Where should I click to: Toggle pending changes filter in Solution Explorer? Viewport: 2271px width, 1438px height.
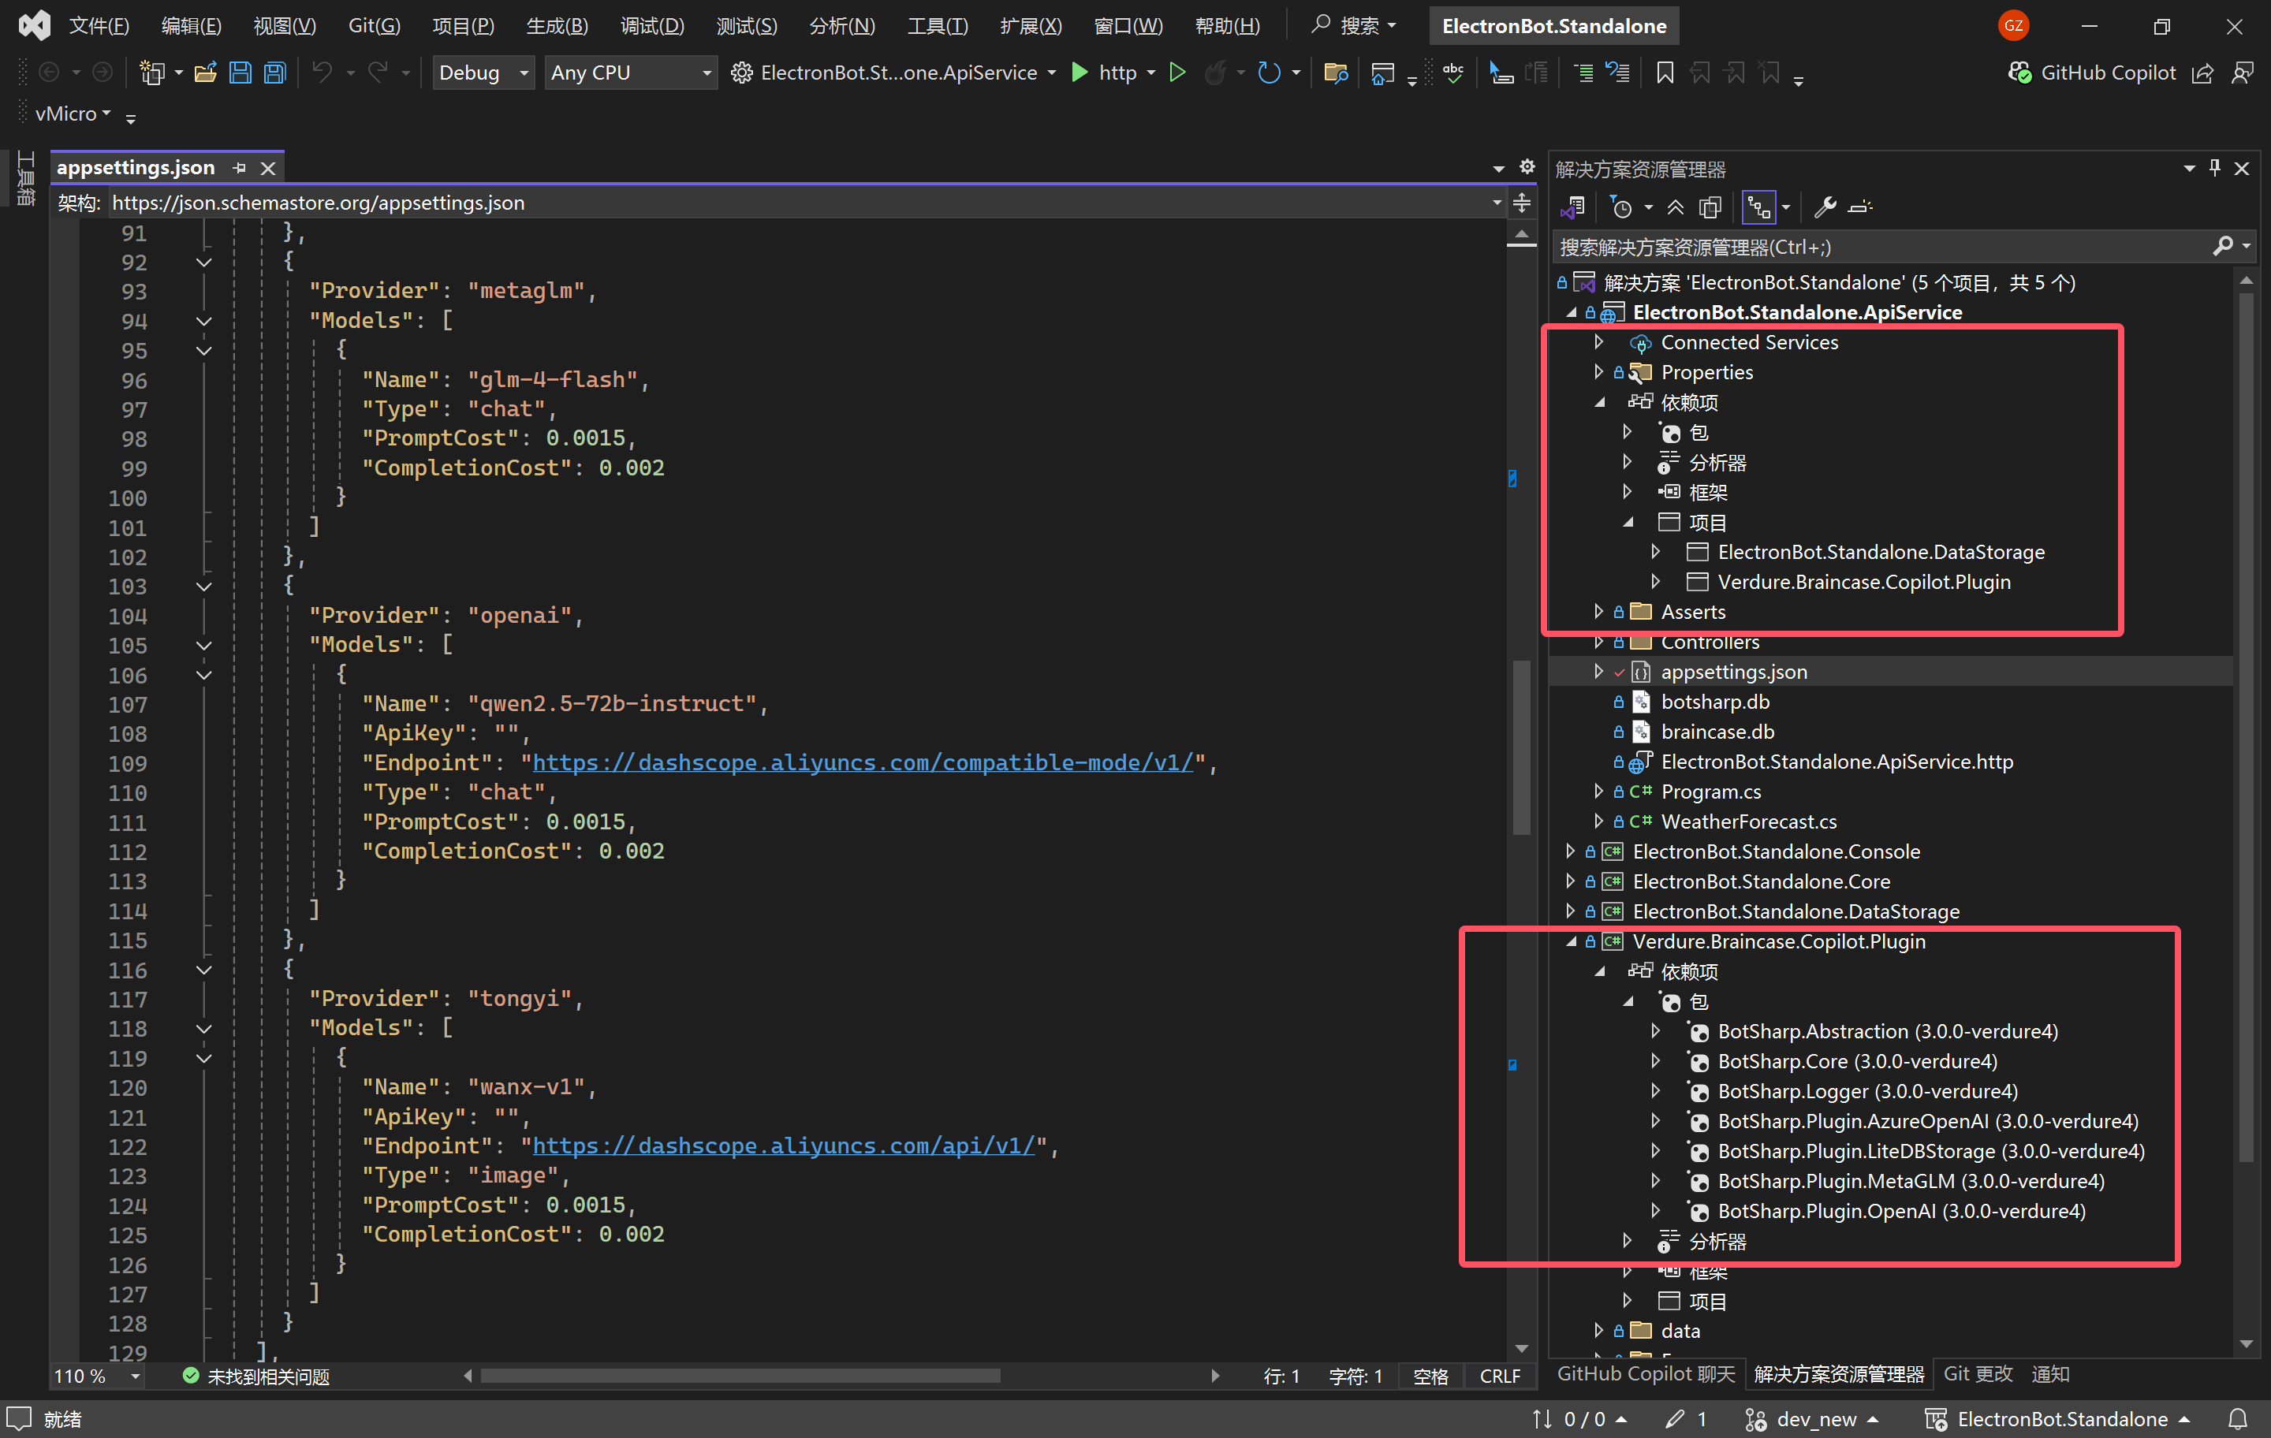click(x=1621, y=207)
